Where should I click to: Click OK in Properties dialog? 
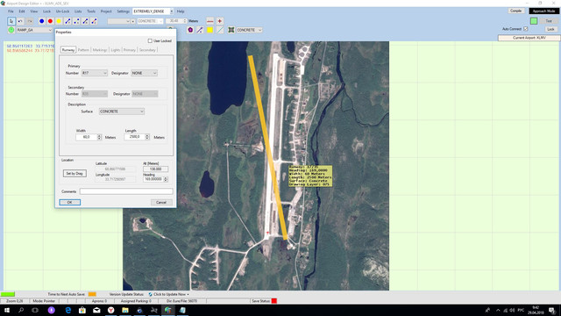pos(70,203)
